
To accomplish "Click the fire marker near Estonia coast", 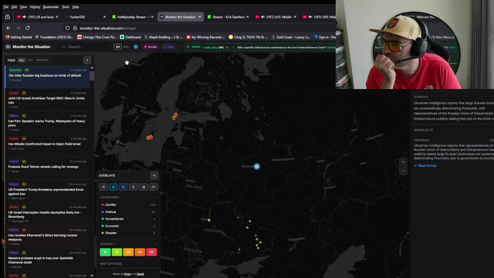I will coord(175,116).
